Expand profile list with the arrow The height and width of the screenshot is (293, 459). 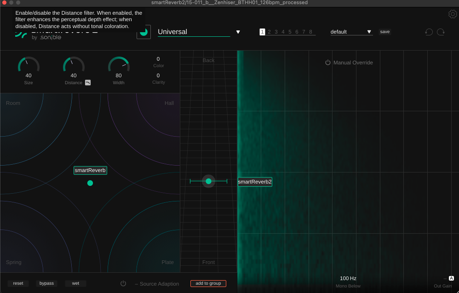click(238, 32)
